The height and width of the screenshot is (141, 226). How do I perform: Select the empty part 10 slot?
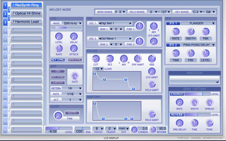(x=27, y=80)
